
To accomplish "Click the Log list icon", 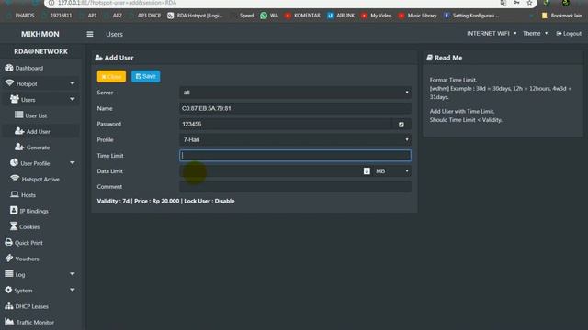I will click(x=9, y=274).
